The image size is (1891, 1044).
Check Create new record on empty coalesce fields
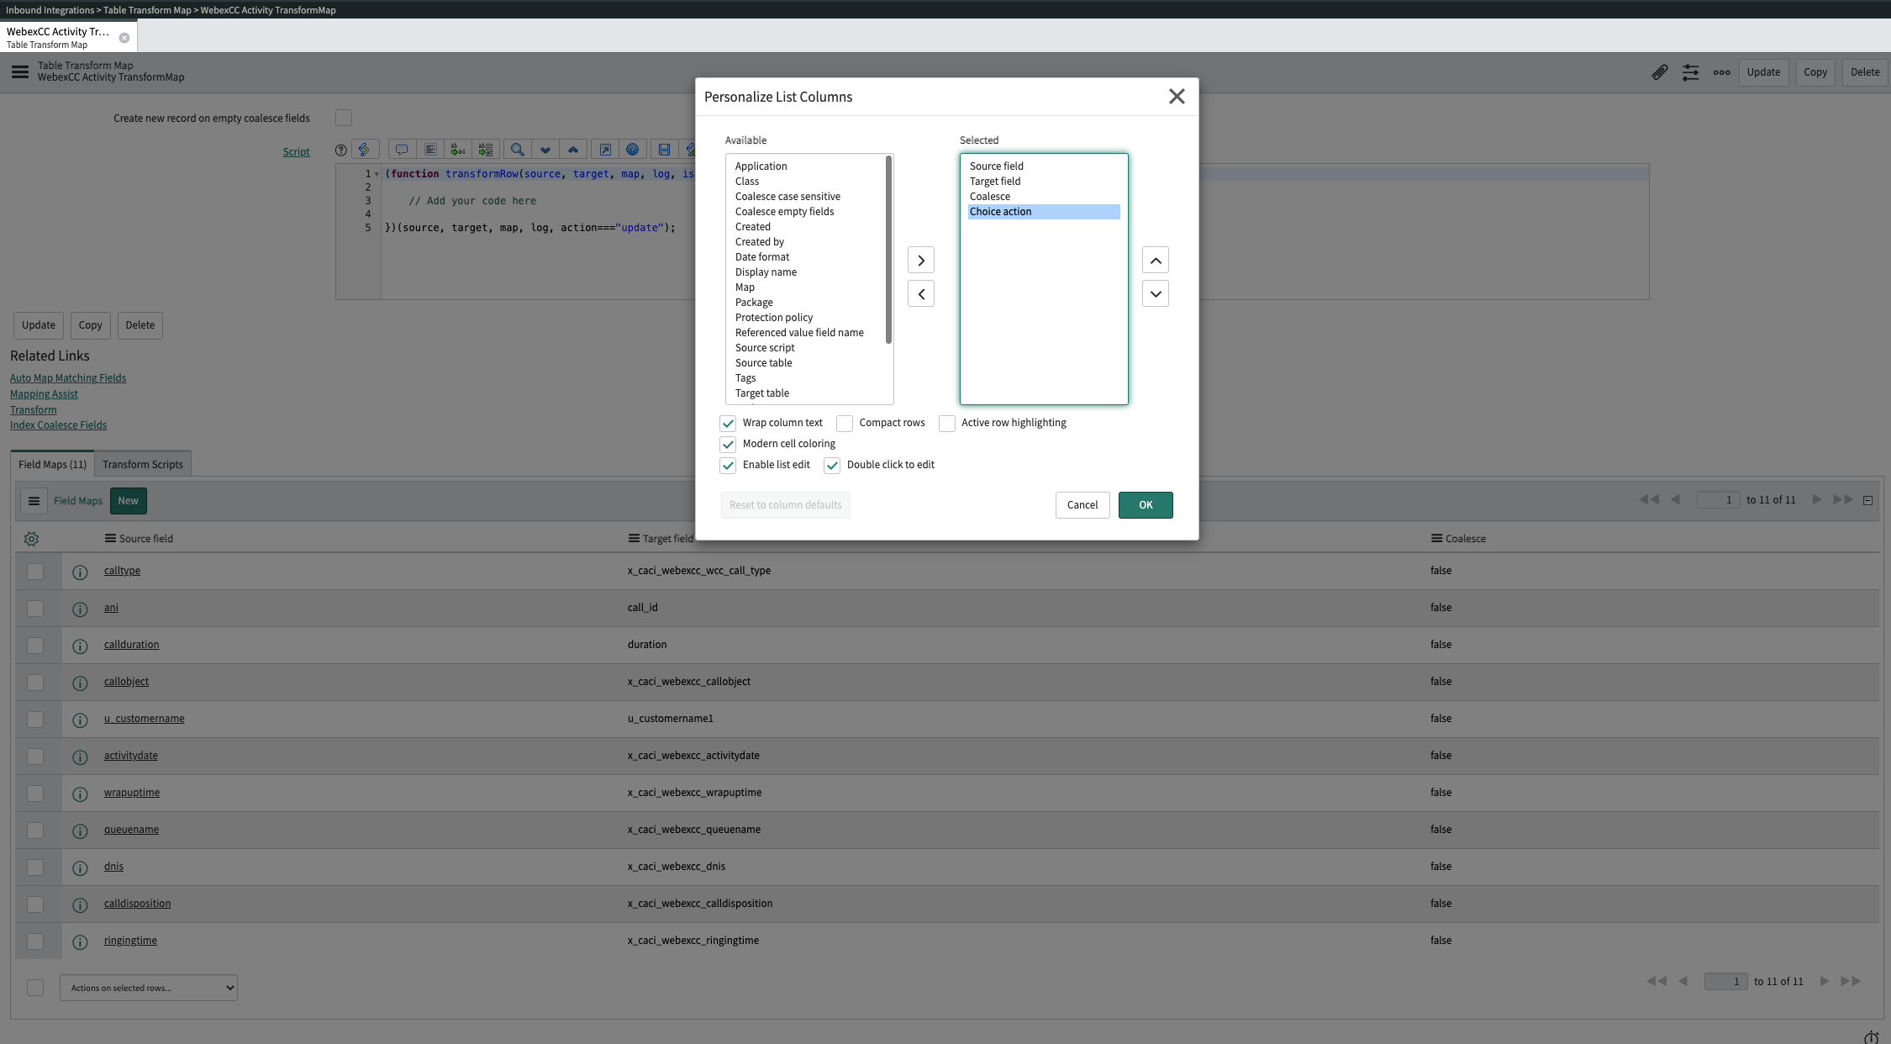click(344, 118)
